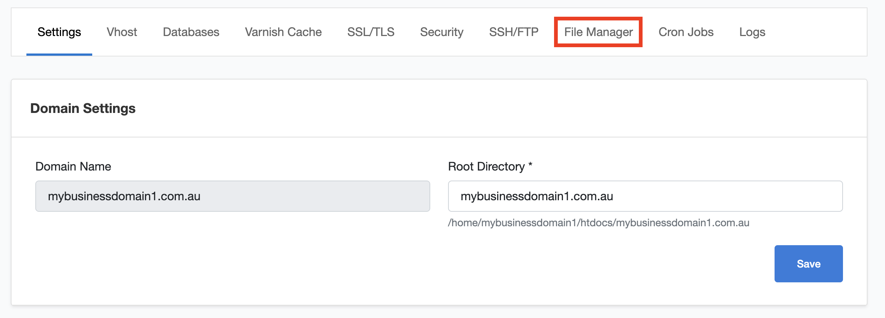Click the disabled Domain Name field
885x318 pixels.
pos(232,196)
